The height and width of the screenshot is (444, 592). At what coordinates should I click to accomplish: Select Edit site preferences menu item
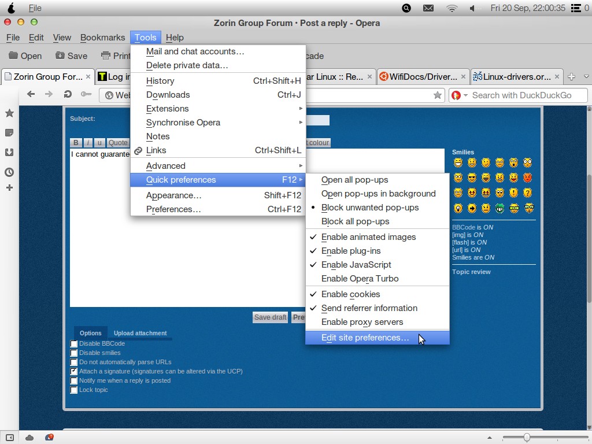click(365, 338)
